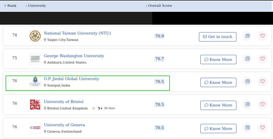This screenshot has width=273, height=139.
Task: Click O.P. Jindal Global University's 70.5 score
Action: (160, 82)
